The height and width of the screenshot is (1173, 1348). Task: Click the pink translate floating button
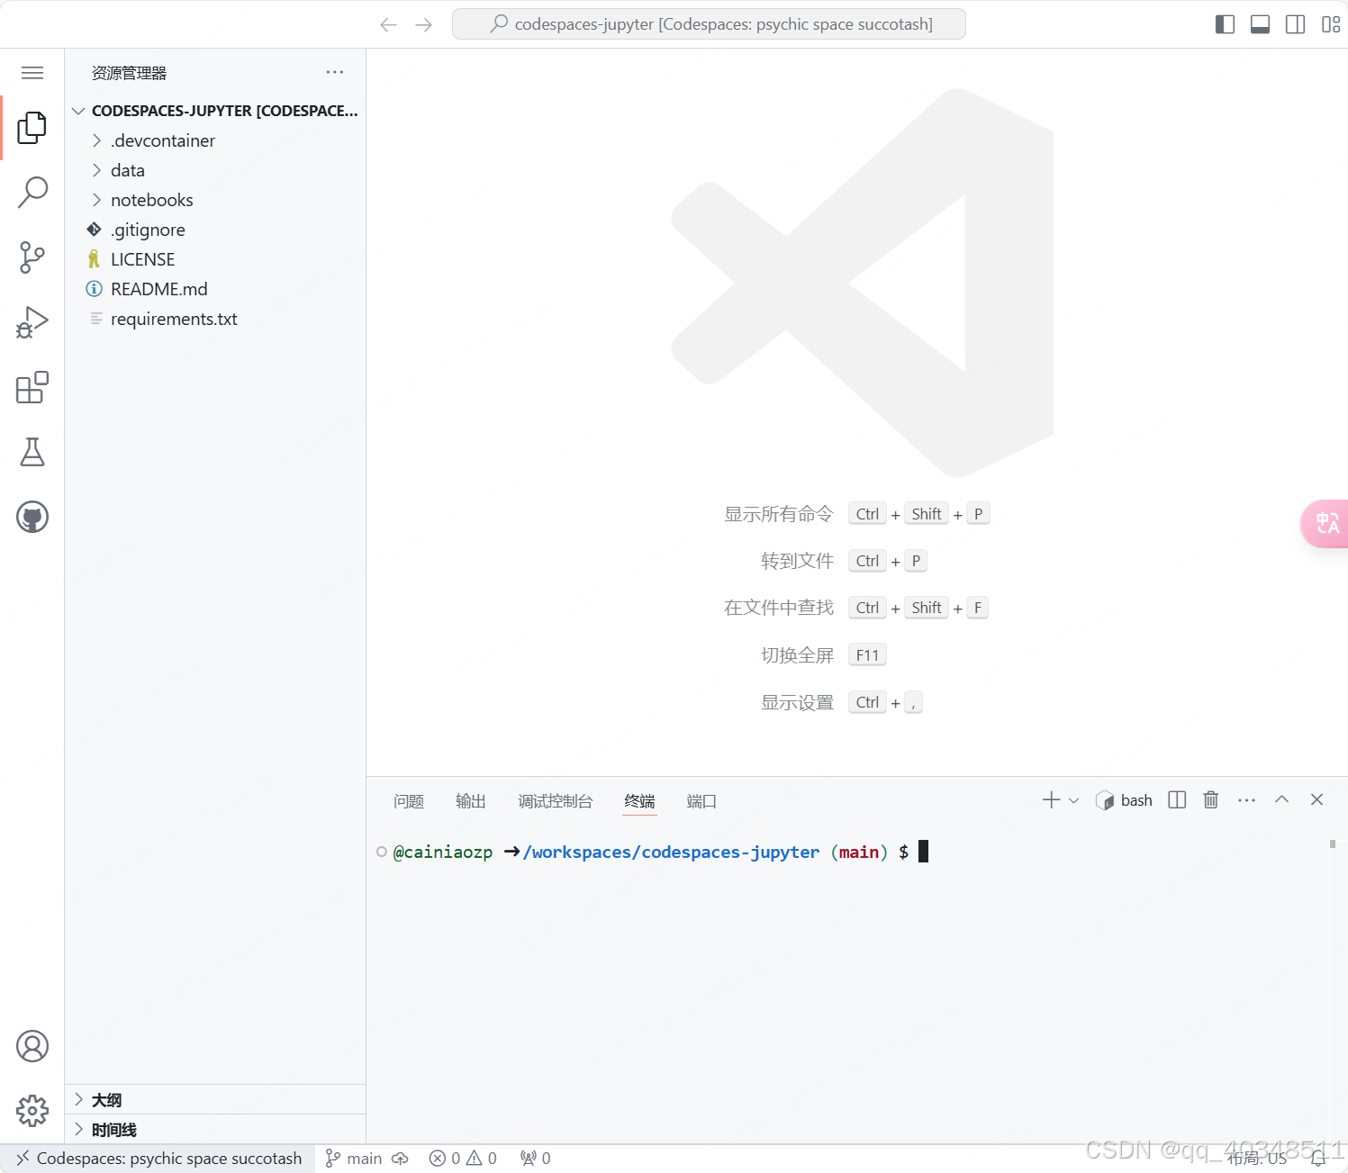1325,523
